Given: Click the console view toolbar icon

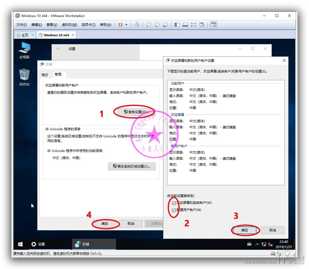Looking at the screenshot, I should click(x=214, y=25).
